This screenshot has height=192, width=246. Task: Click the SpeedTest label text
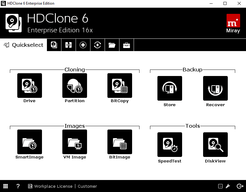click(169, 161)
